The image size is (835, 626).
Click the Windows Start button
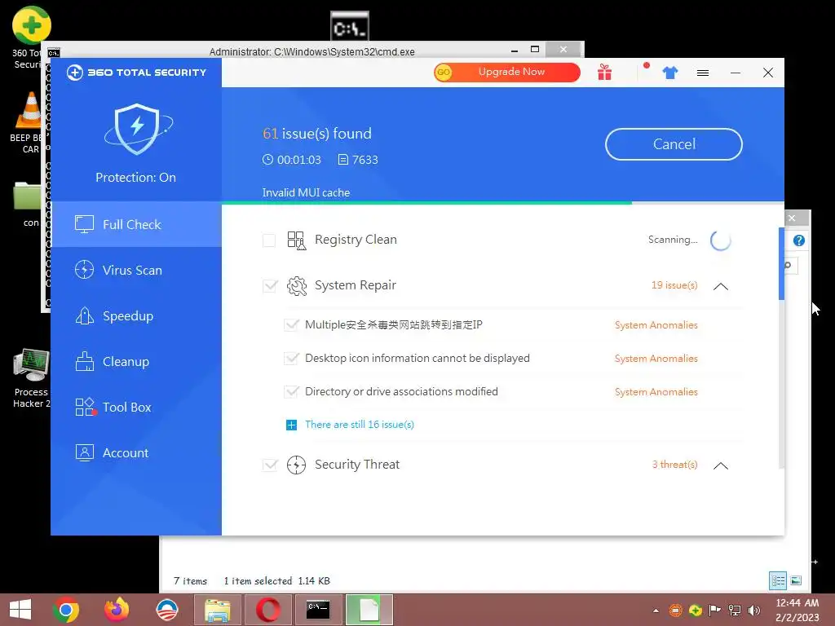pos(20,610)
